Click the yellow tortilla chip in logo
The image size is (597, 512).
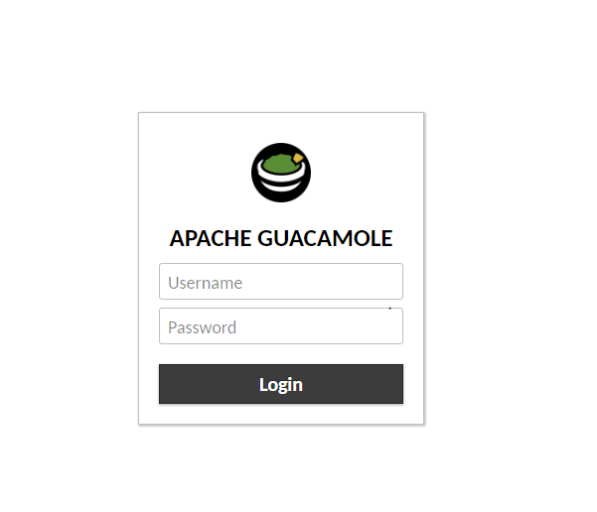click(x=298, y=158)
